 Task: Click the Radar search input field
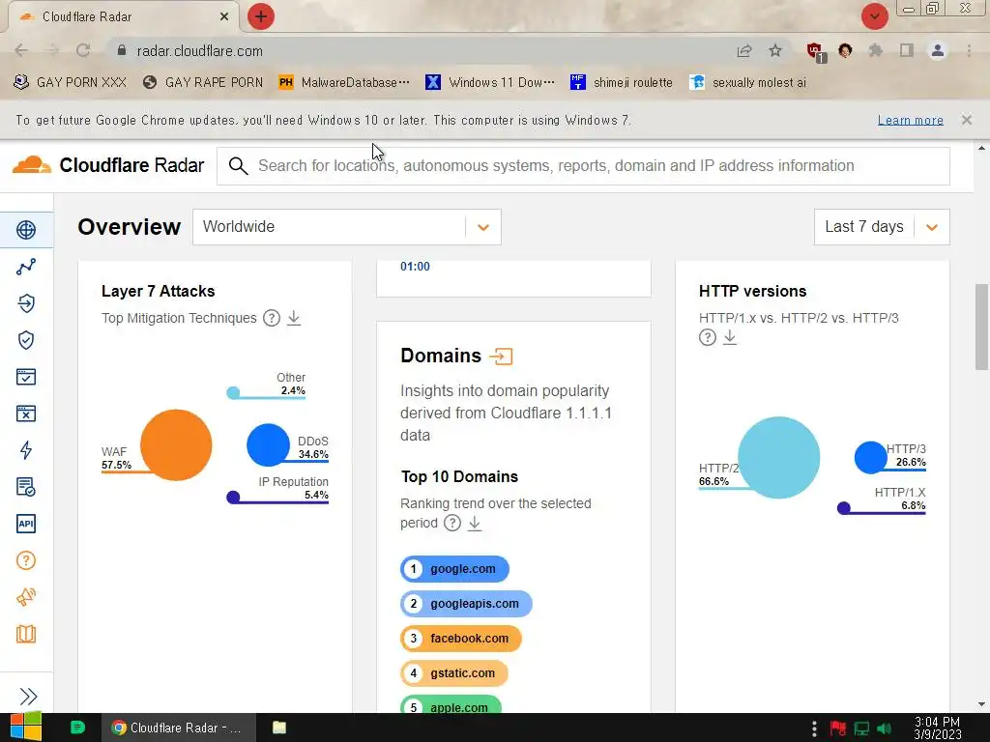(583, 166)
